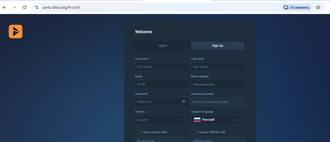Click the I have an affiliate code label

click(212, 132)
